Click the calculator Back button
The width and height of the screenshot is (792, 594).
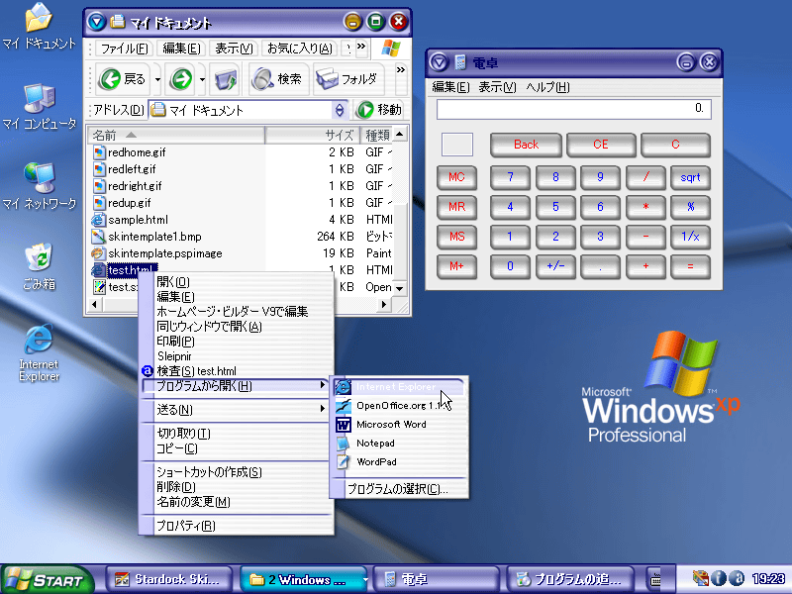pos(526,145)
